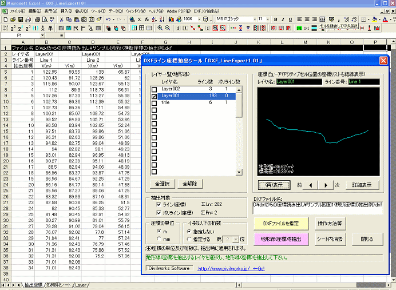Click the previous line left-arrow button
Viewport: 396px width, 290px height.
coord(310,185)
